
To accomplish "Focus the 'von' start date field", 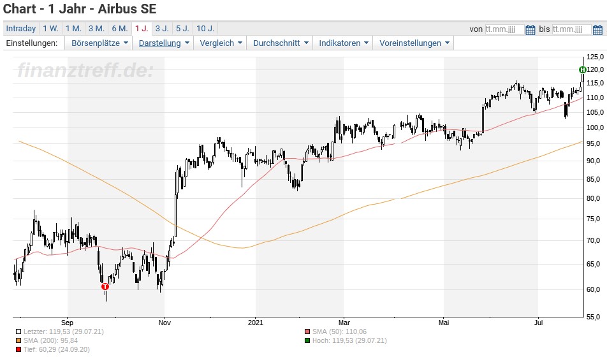I will click(x=504, y=29).
